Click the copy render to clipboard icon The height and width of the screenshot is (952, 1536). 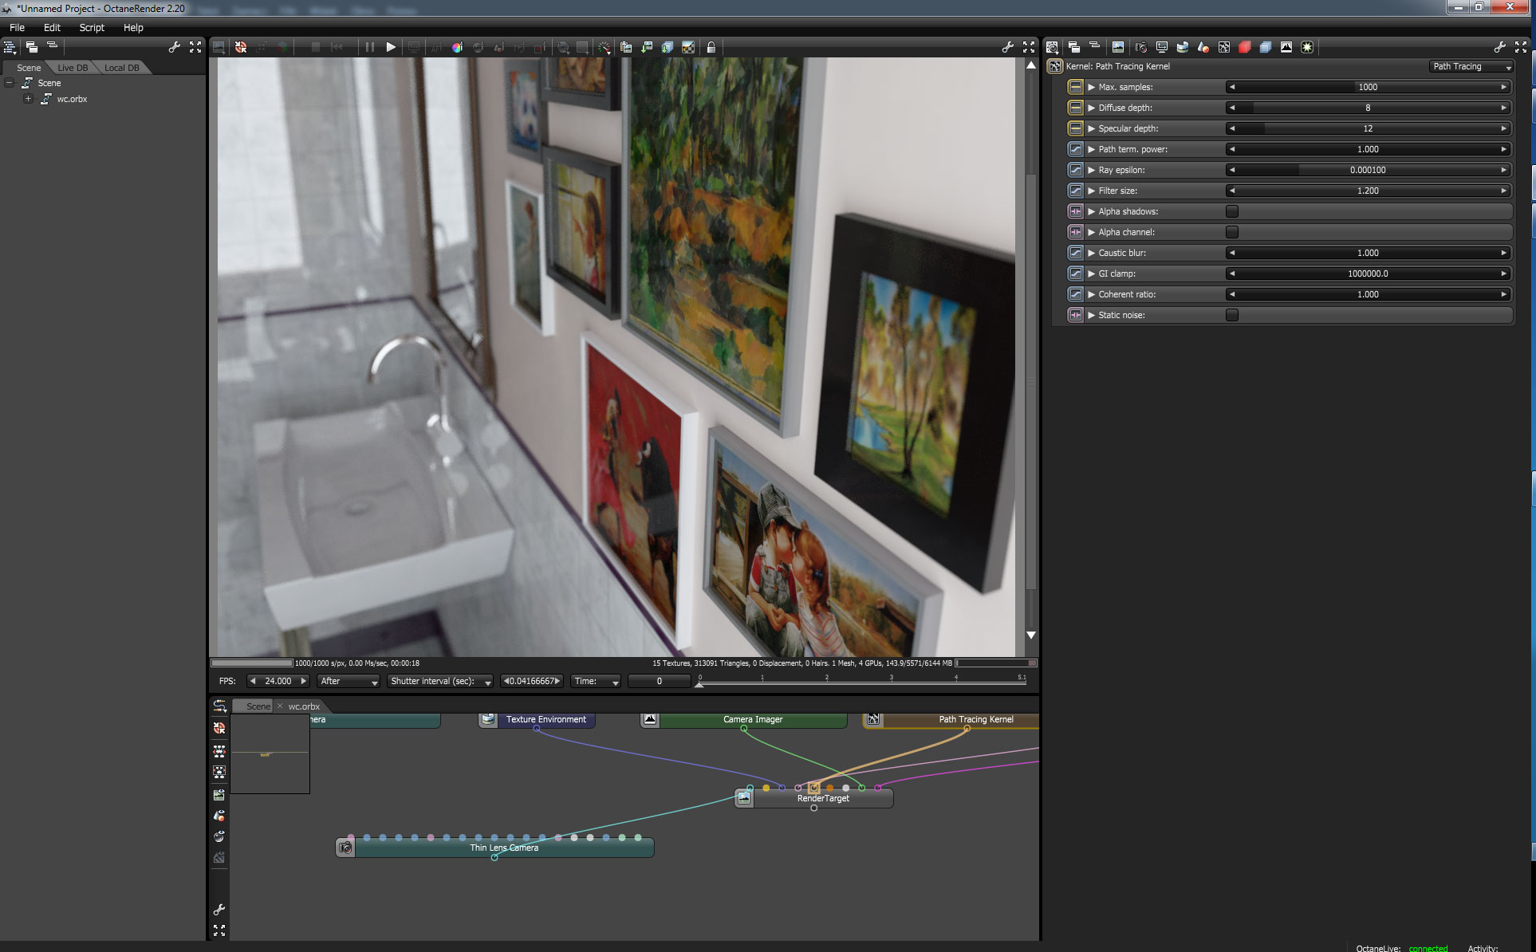tap(626, 48)
